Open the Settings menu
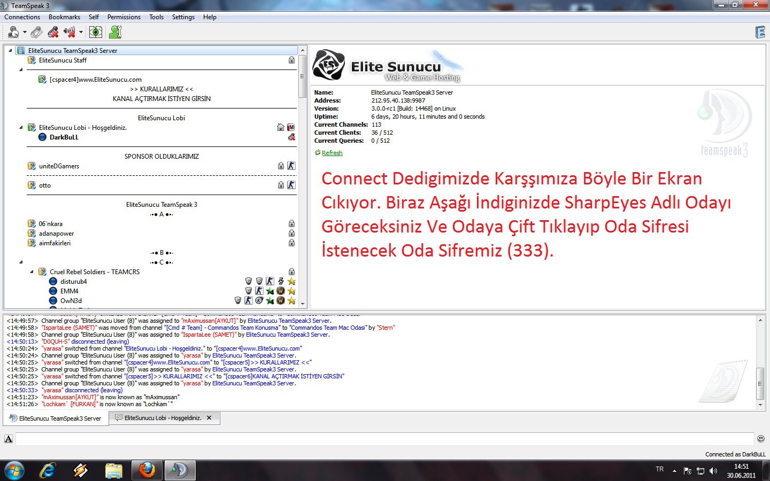The height and width of the screenshot is (481, 770). pyautogui.click(x=183, y=17)
